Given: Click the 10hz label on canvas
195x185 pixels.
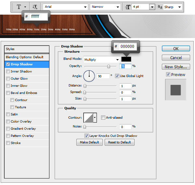Looking at the screenshot, I should point(9,30).
